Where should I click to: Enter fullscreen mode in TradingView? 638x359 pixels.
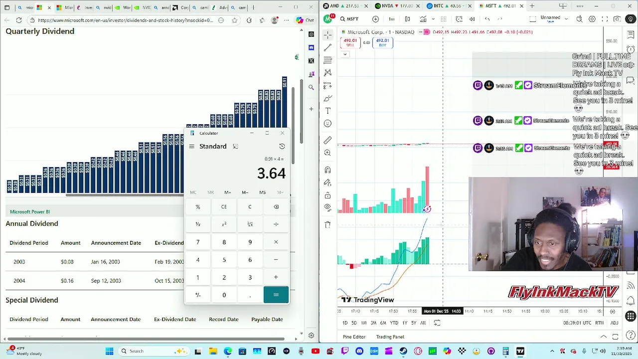(605, 19)
